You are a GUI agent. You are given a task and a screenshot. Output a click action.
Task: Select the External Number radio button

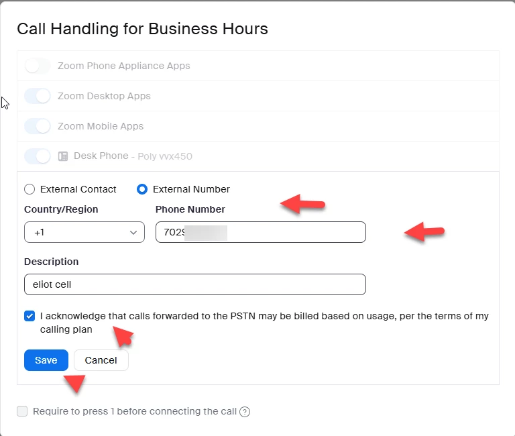[x=142, y=189]
